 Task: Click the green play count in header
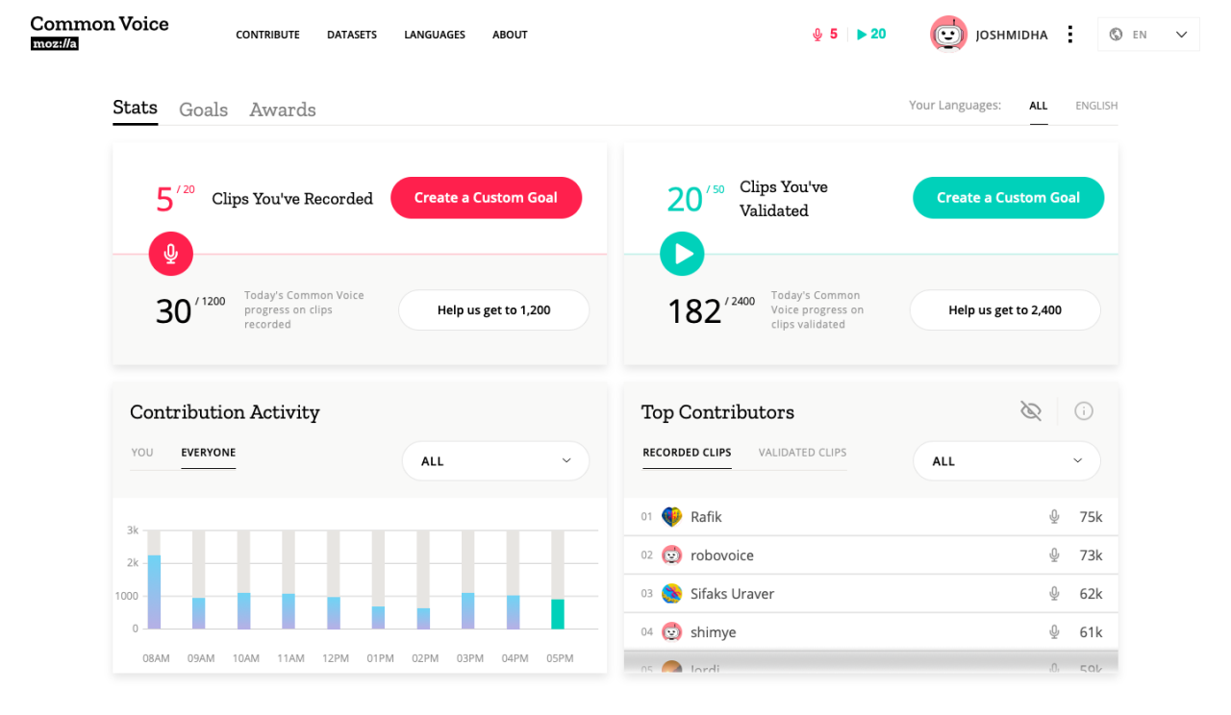coord(871,35)
